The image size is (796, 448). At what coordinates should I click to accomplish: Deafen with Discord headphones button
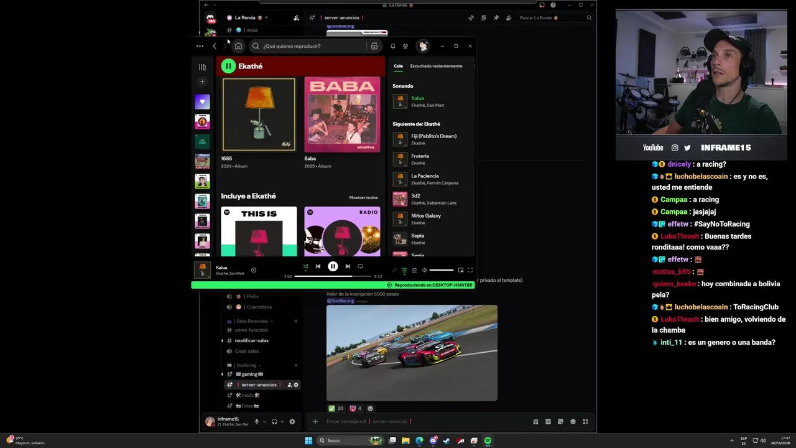pyautogui.click(x=274, y=421)
